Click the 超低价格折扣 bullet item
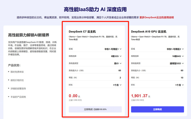The width and height of the screenshot is (191, 119). (17, 80)
